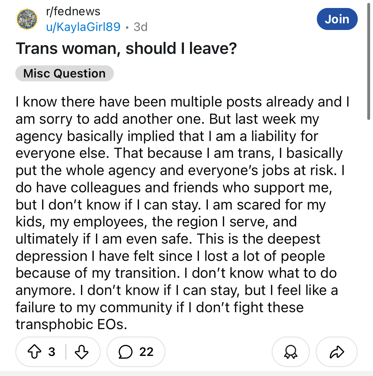Click the 3d post timestamp
This screenshot has height=376, width=373.
(x=141, y=26)
